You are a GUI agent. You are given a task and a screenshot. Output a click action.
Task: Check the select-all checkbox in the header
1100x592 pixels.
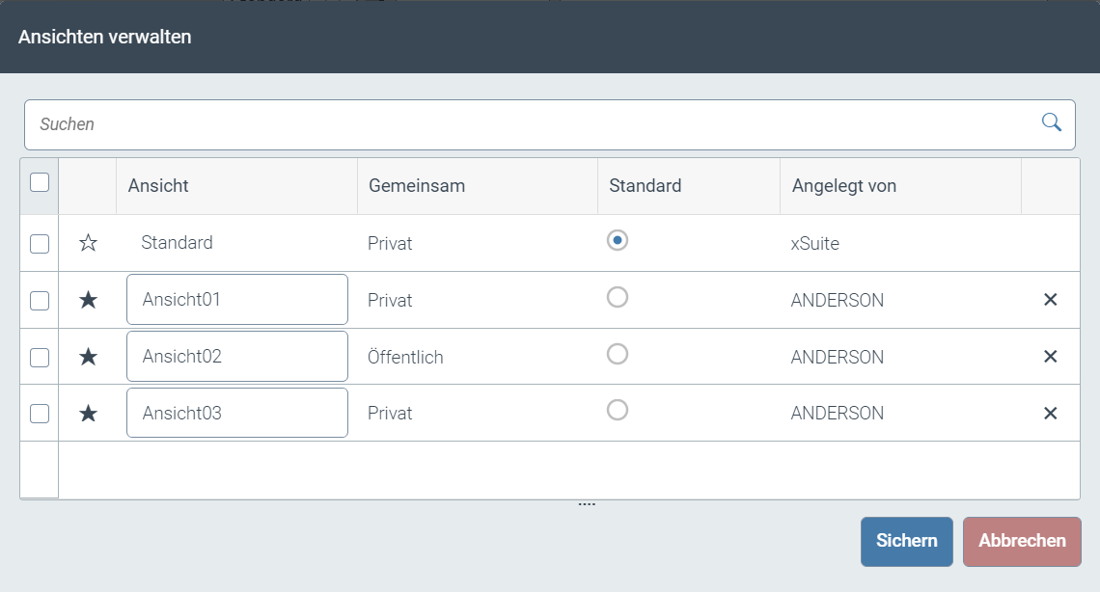pos(39,181)
